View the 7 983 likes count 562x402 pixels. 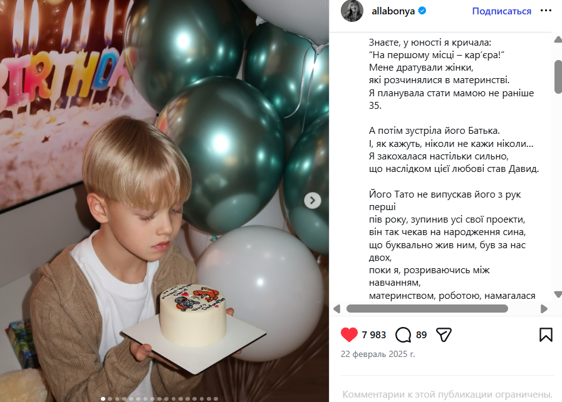coord(373,335)
